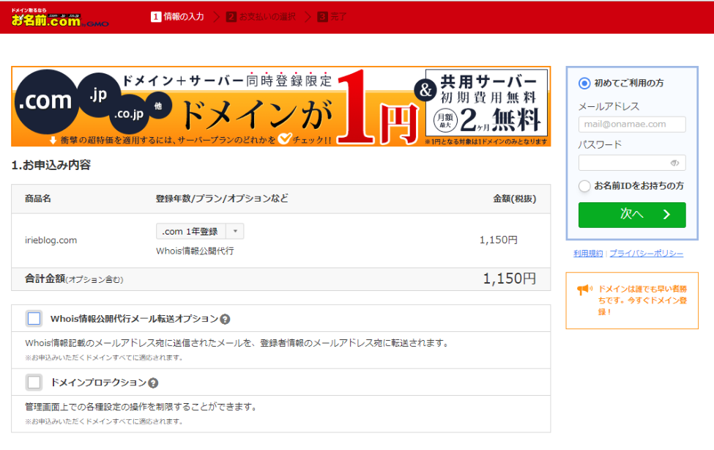Click the green 次へ button

(632, 215)
